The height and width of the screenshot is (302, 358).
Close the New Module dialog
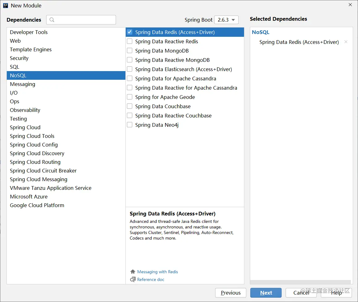[x=350, y=5]
